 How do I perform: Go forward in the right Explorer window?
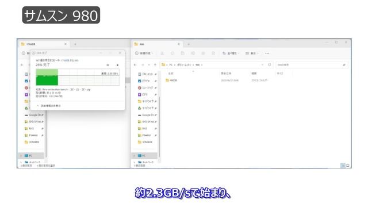click(143, 65)
